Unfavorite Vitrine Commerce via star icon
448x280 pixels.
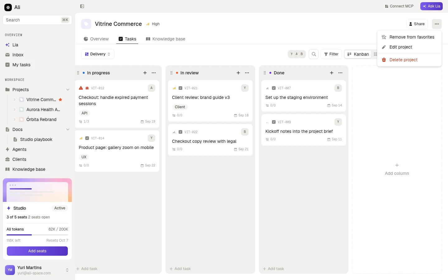click(60, 100)
